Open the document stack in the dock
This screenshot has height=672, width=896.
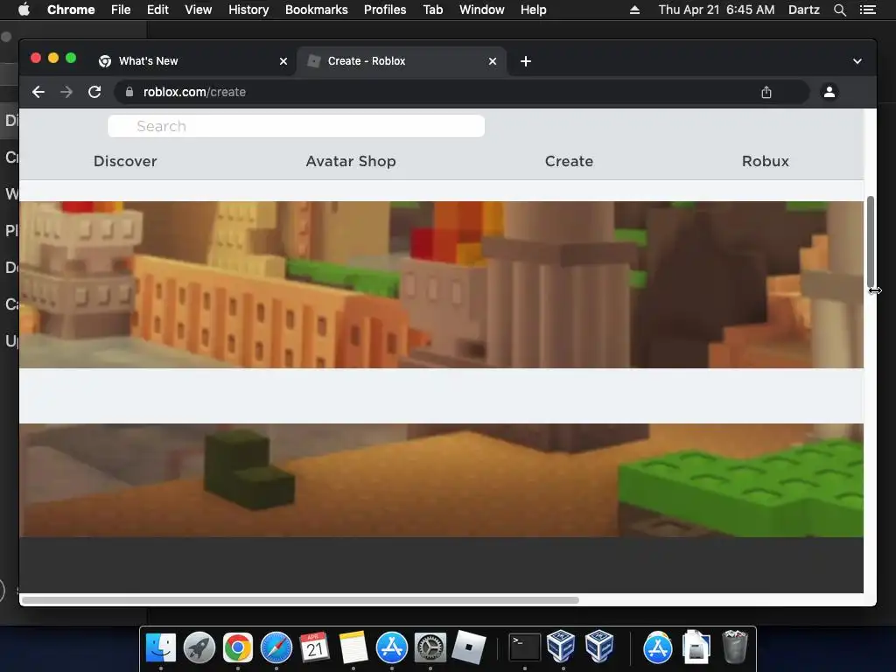tap(696, 647)
